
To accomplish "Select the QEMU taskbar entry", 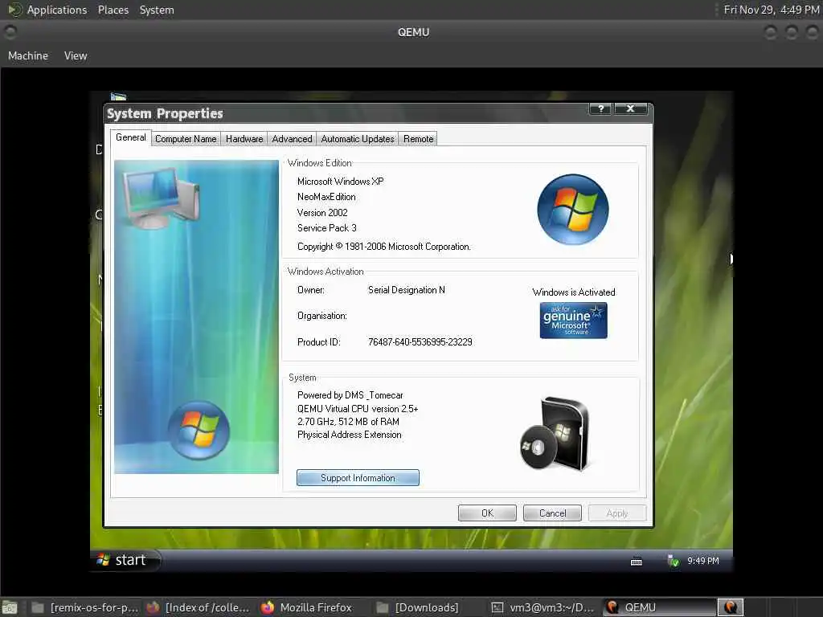I will tap(659, 607).
